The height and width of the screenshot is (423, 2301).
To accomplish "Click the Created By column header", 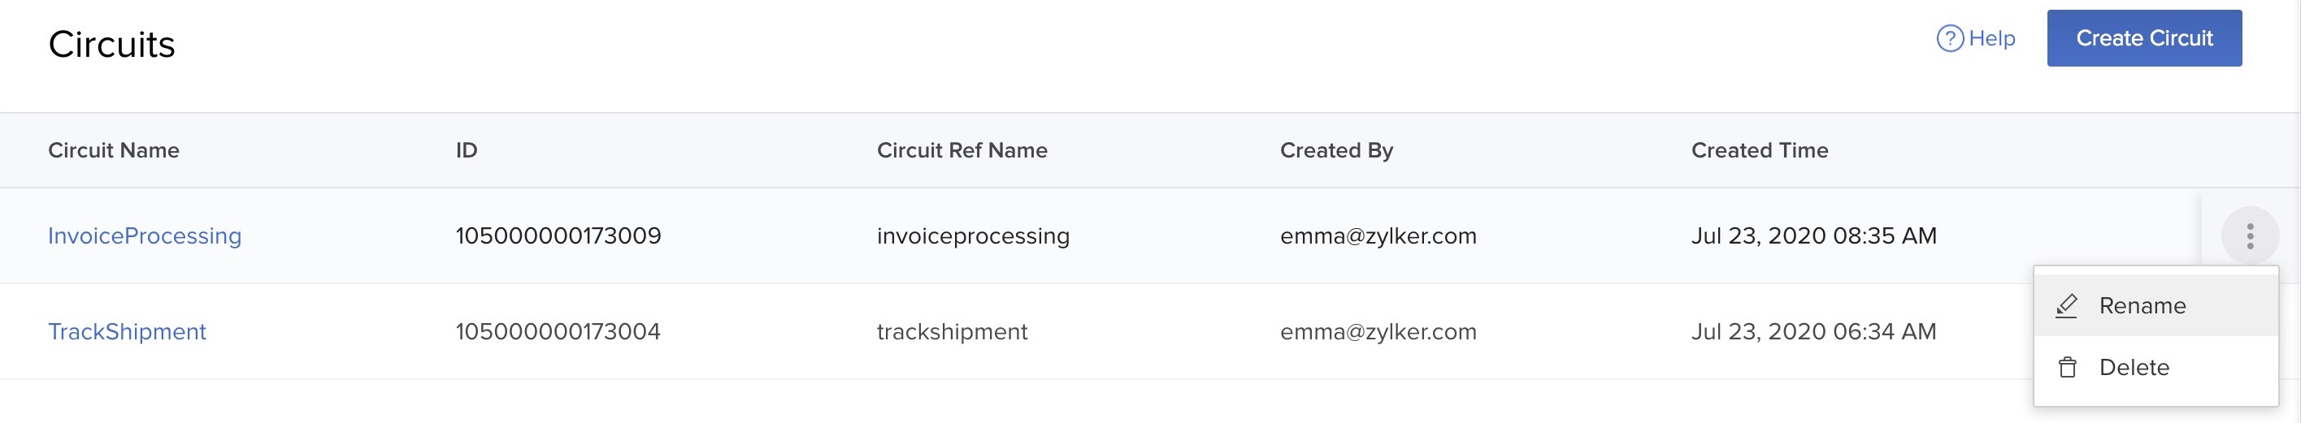I will pyautogui.click(x=1336, y=150).
